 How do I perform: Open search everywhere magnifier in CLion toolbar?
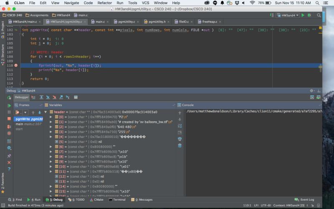tap(319, 15)
